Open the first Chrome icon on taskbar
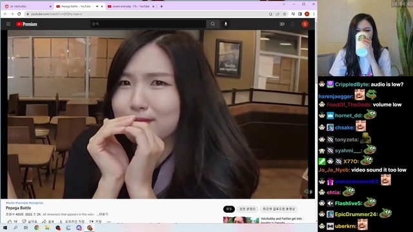 point(37,227)
